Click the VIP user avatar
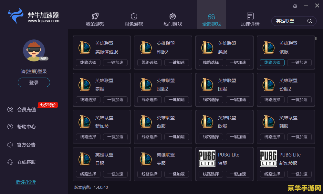This screenshot has height=194, width=323. tap(34, 50)
